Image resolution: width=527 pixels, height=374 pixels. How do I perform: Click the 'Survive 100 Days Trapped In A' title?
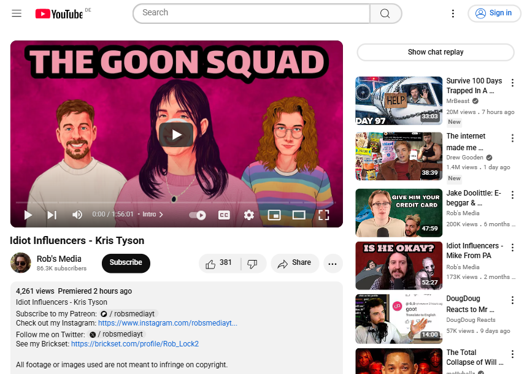pyautogui.click(x=474, y=86)
